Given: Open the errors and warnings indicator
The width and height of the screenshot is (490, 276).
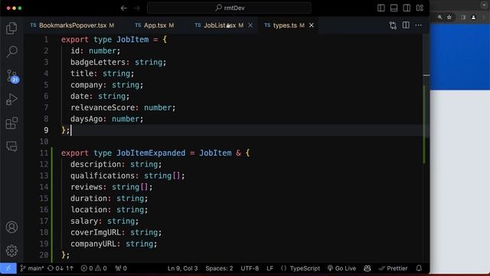Looking at the screenshot, I should (x=93, y=268).
